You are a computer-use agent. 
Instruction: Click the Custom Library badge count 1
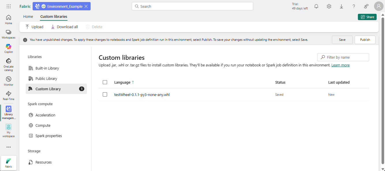point(82,89)
